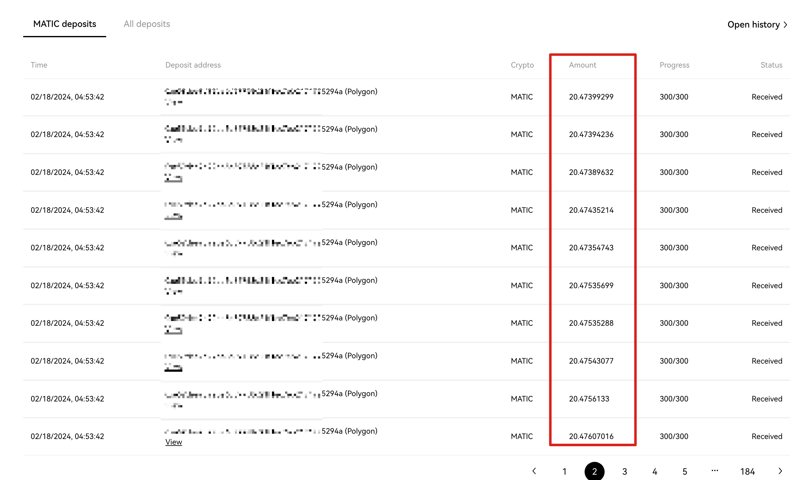The image size is (807, 480).
Task: Jump to last page 184
Action: coord(747,472)
